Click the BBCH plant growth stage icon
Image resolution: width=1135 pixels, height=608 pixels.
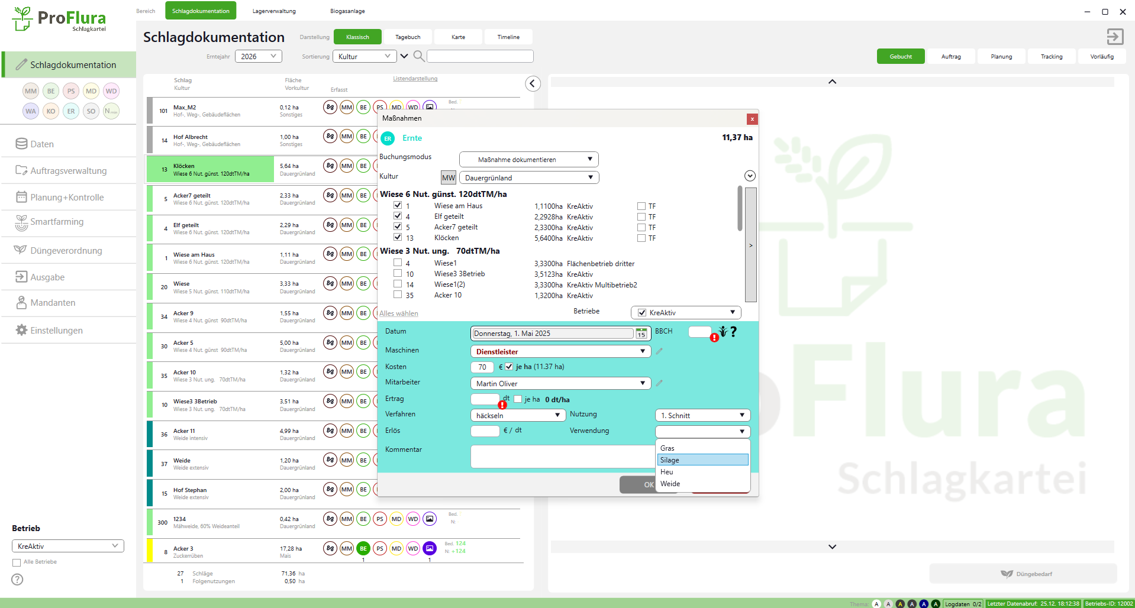pyautogui.click(x=723, y=332)
